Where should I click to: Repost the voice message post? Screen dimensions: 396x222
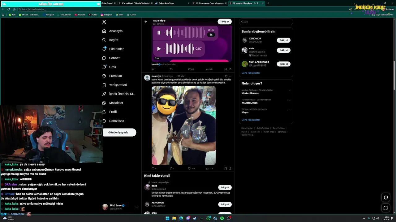171,69
